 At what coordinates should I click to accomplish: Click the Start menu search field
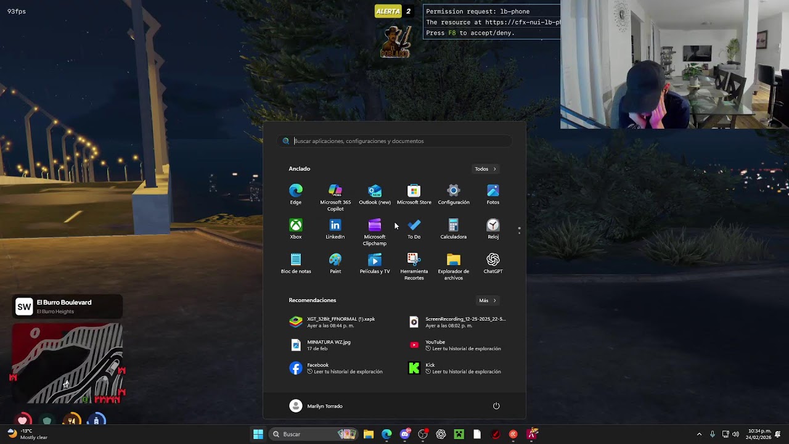tap(394, 141)
